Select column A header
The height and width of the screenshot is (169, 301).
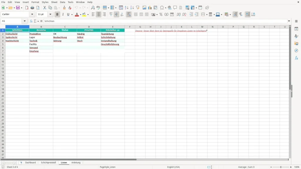click(17, 27)
